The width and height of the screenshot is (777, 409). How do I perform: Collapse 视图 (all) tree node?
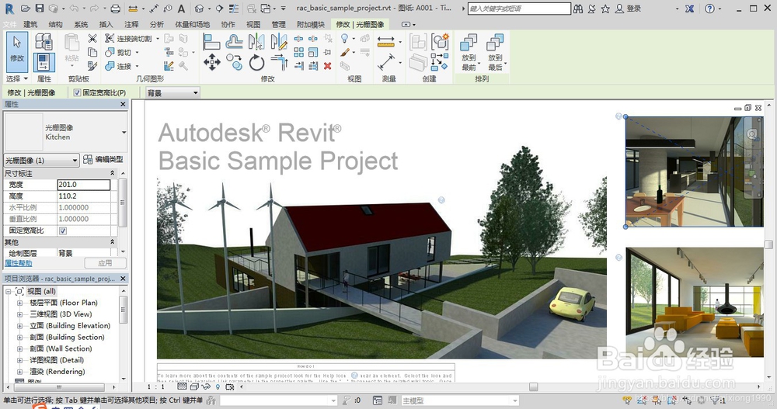pyautogui.click(x=9, y=291)
